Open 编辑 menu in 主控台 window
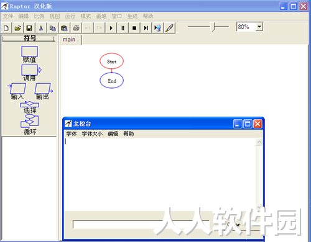The width and height of the screenshot is (311, 242). coord(113,134)
